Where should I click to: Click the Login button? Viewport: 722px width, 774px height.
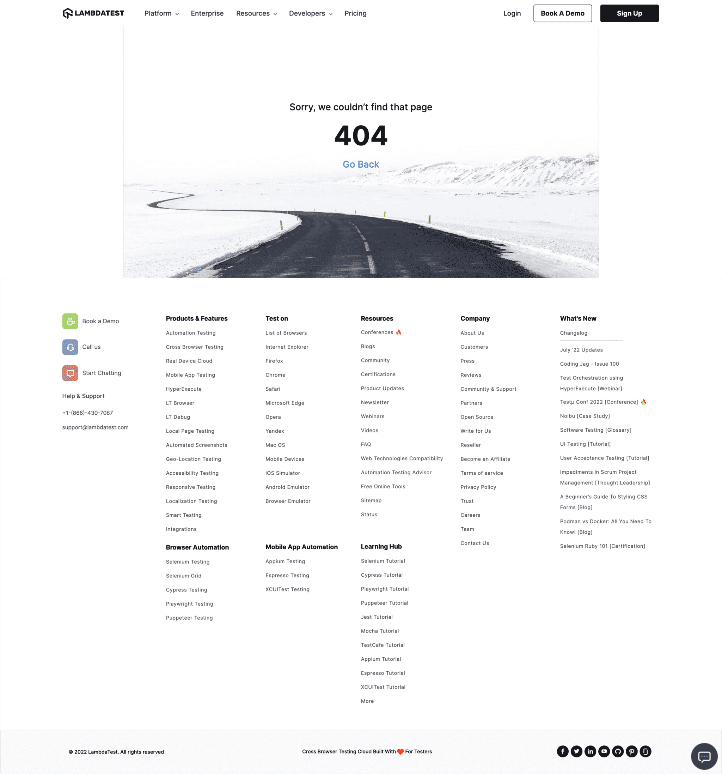(x=512, y=13)
